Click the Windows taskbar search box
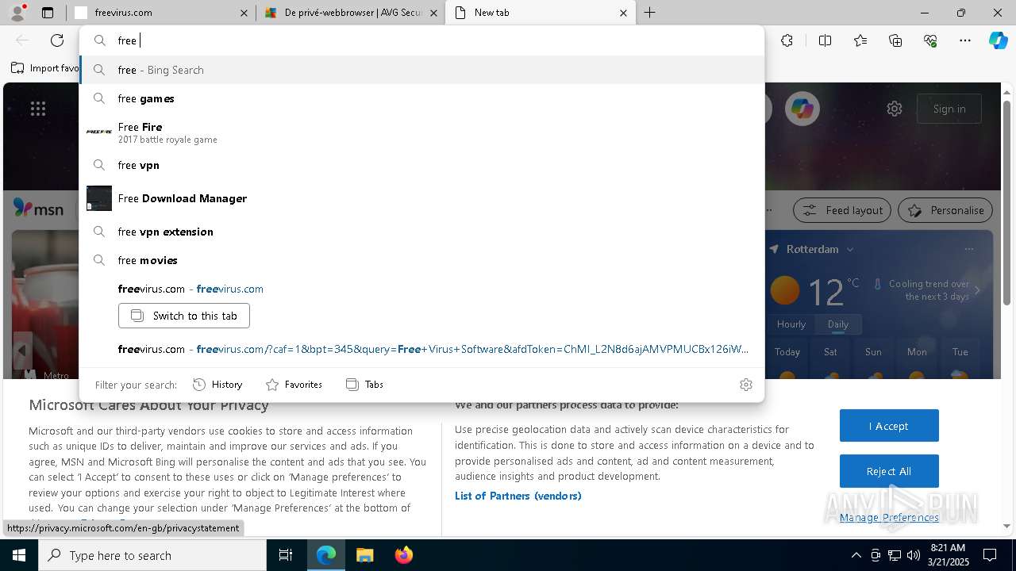This screenshot has height=571, width=1016. click(152, 555)
